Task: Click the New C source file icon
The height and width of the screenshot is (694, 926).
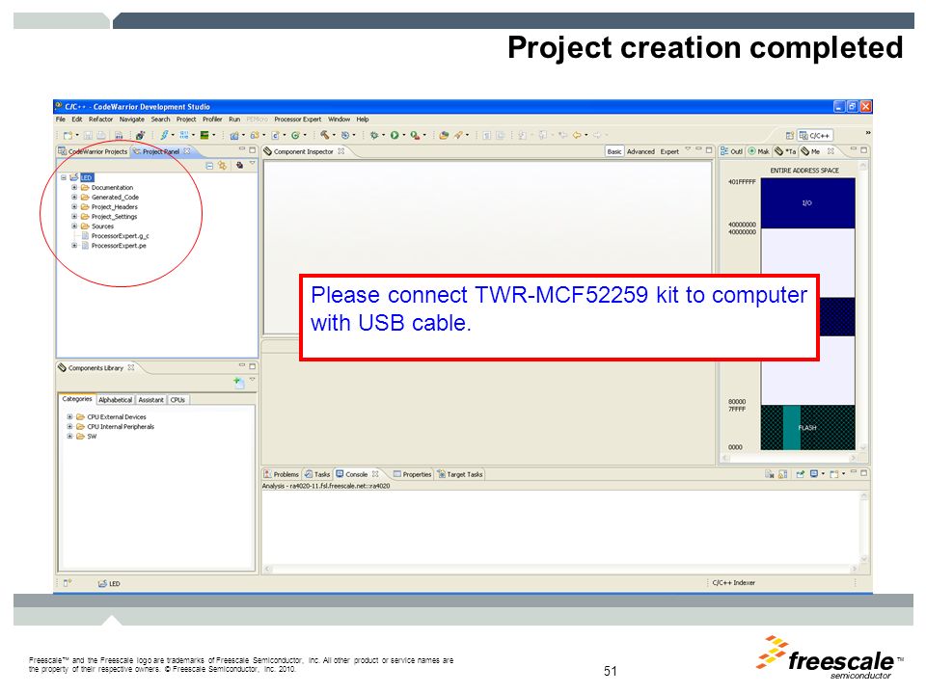Action: 275,135
